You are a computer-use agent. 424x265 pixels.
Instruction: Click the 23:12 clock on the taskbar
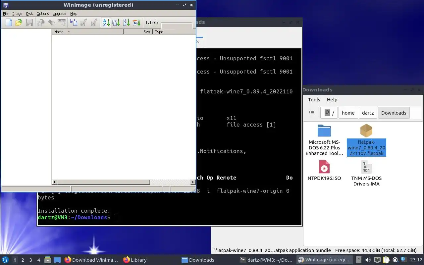[x=416, y=260]
